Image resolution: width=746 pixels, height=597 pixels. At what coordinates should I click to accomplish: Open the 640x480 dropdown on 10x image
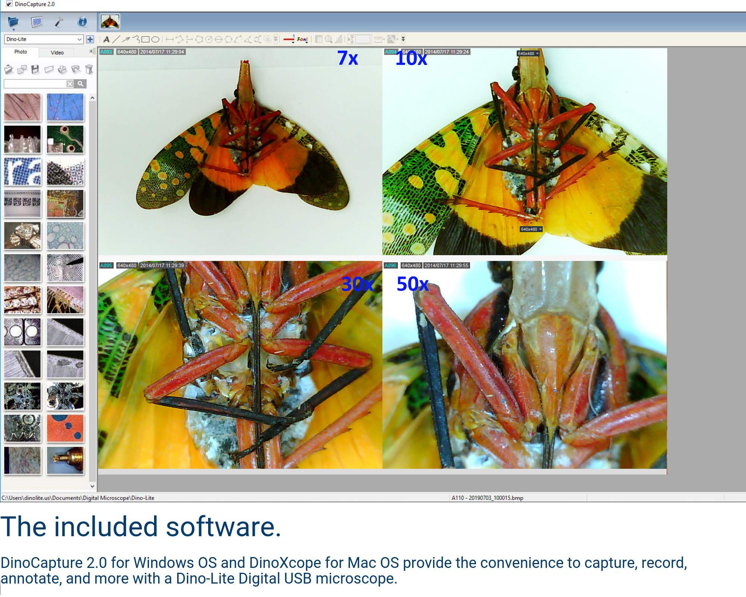[528, 53]
